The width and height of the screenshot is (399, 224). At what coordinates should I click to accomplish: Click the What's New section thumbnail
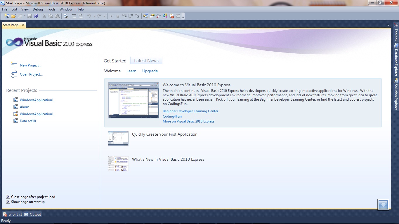click(118, 163)
